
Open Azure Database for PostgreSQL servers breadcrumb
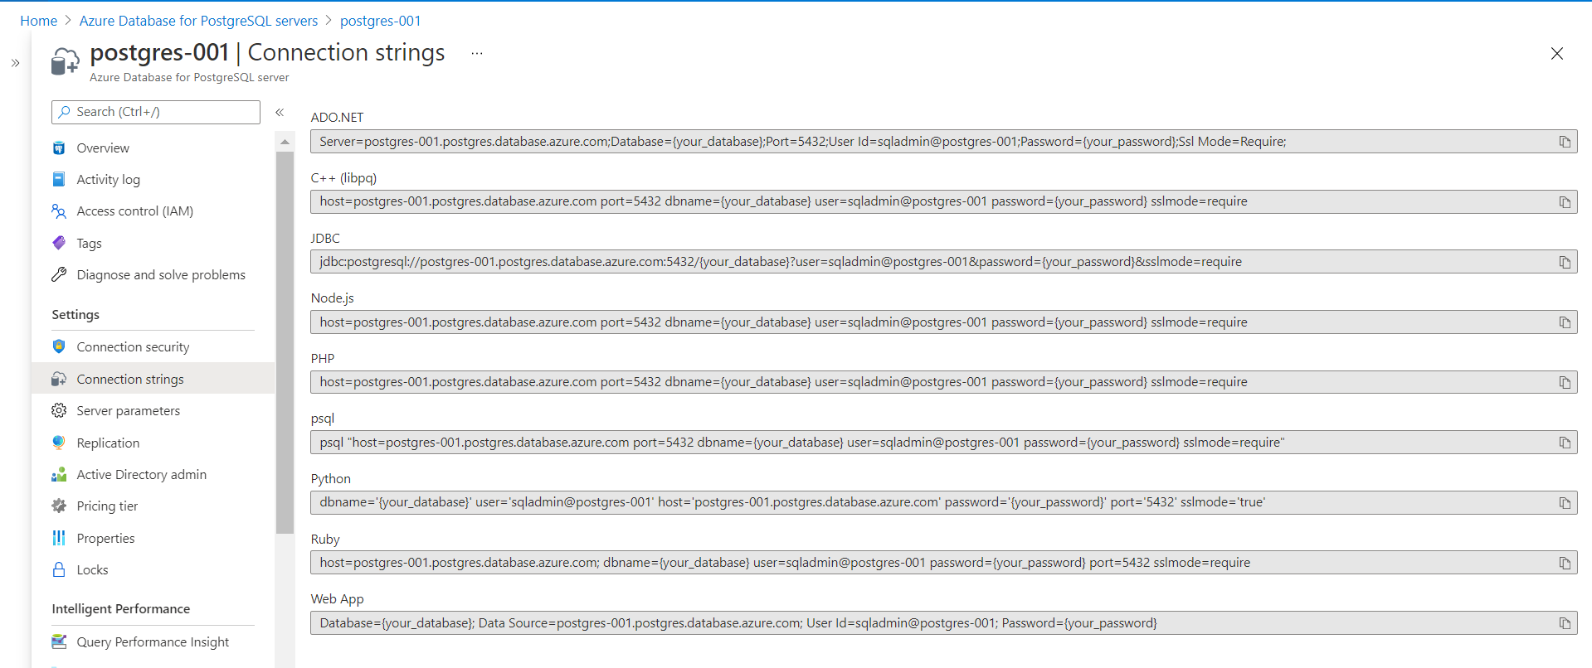[x=198, y=21]
